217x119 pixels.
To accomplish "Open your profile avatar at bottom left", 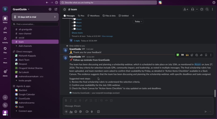I will coord(5,113).
